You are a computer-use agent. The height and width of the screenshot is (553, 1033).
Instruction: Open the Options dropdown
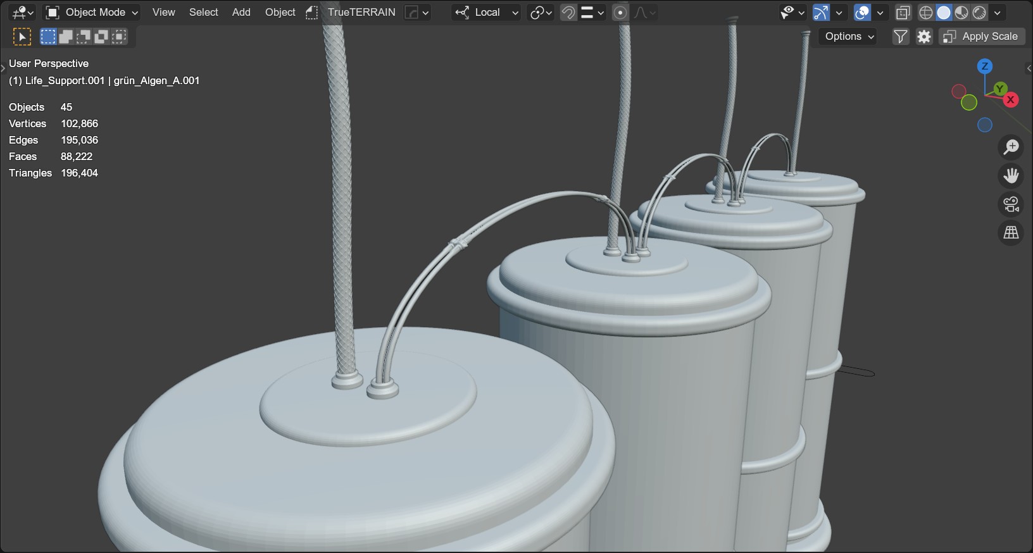849,37
